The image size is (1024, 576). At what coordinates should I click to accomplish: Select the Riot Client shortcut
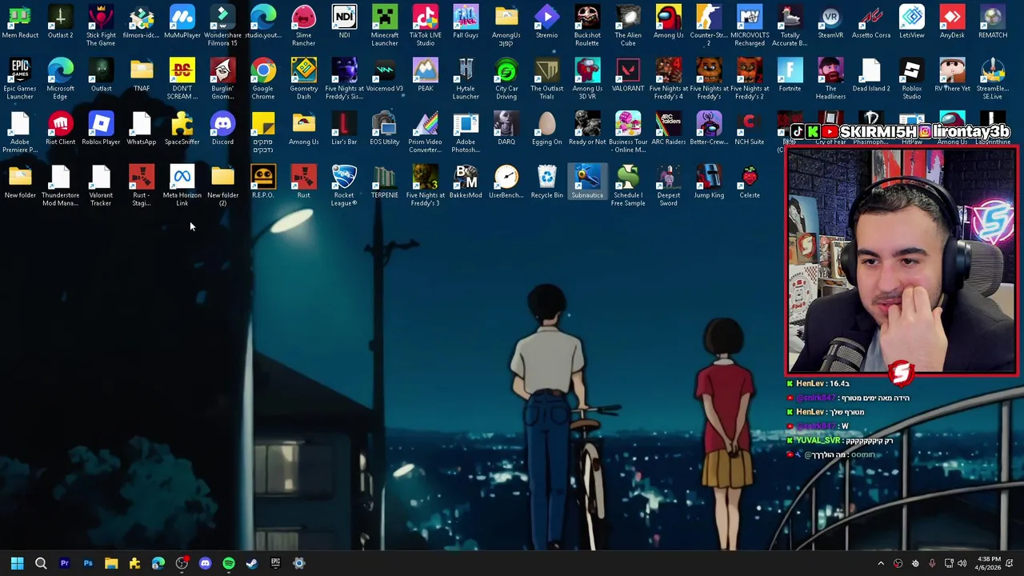click(x=60, y=129)
